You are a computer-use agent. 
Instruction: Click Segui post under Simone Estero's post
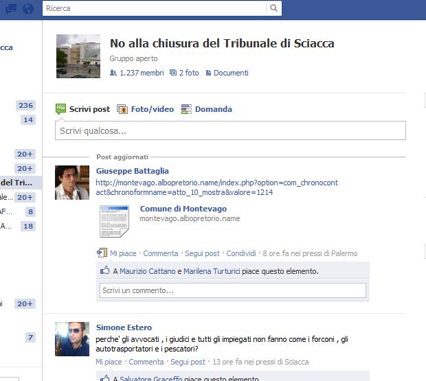pos(188,362)
